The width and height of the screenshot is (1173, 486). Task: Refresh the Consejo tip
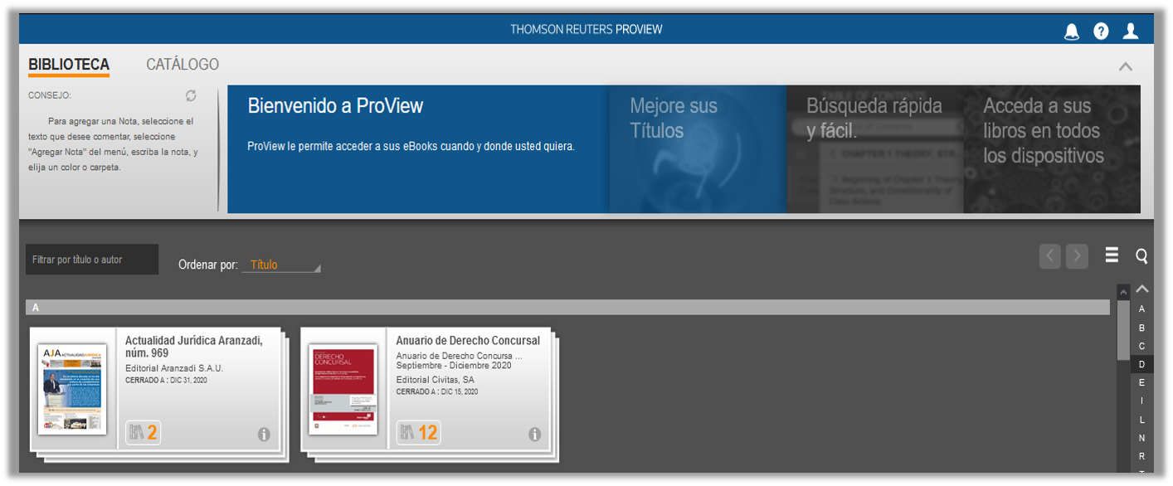pos(191,95)
